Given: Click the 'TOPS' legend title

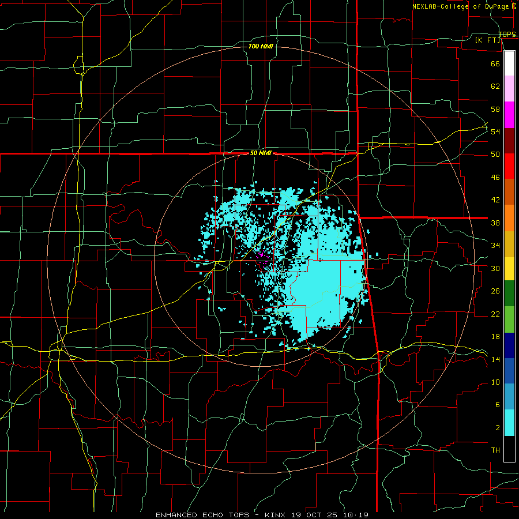Looking at the screenshot, I should (507, 35).
